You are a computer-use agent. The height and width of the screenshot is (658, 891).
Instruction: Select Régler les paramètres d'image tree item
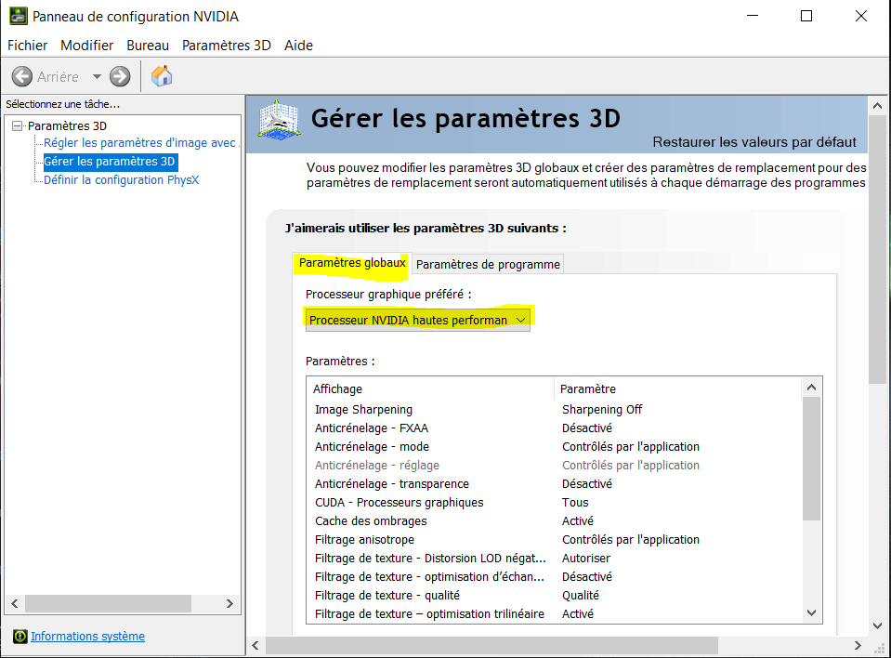click(139, 142)
